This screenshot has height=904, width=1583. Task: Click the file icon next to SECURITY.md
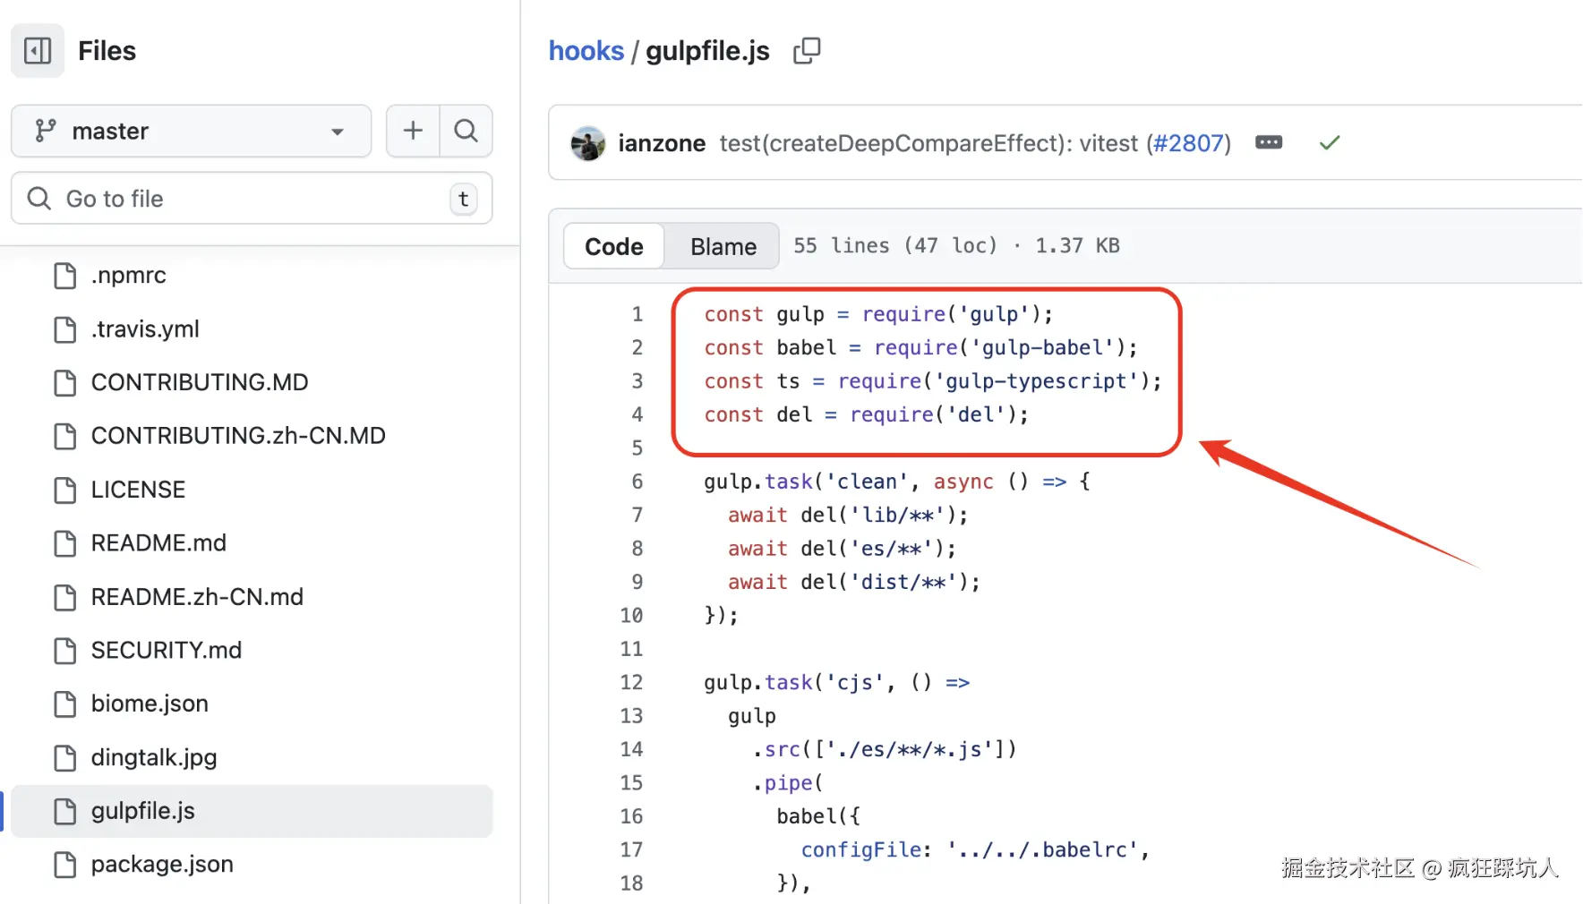[65, 651]
